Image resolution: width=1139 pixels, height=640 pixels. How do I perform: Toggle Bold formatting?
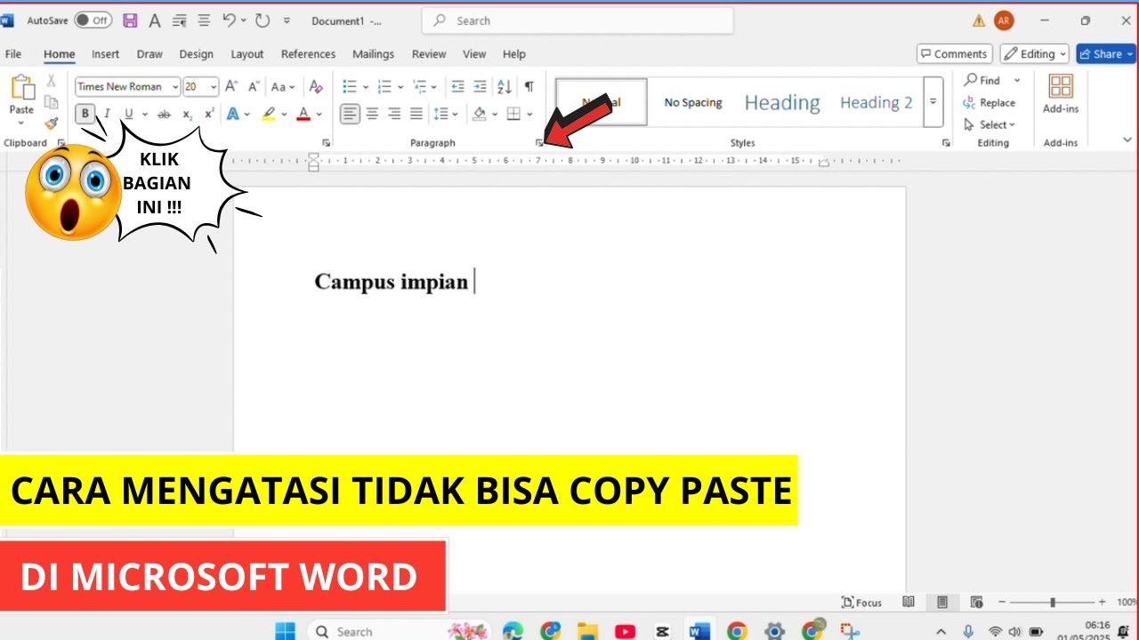tap(85, 114)
